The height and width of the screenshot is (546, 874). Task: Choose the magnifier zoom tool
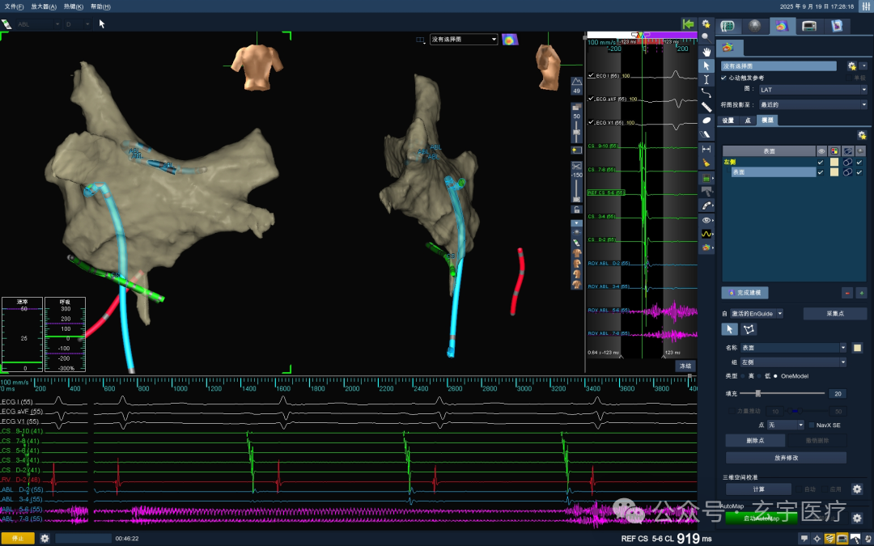click(706, 37)
